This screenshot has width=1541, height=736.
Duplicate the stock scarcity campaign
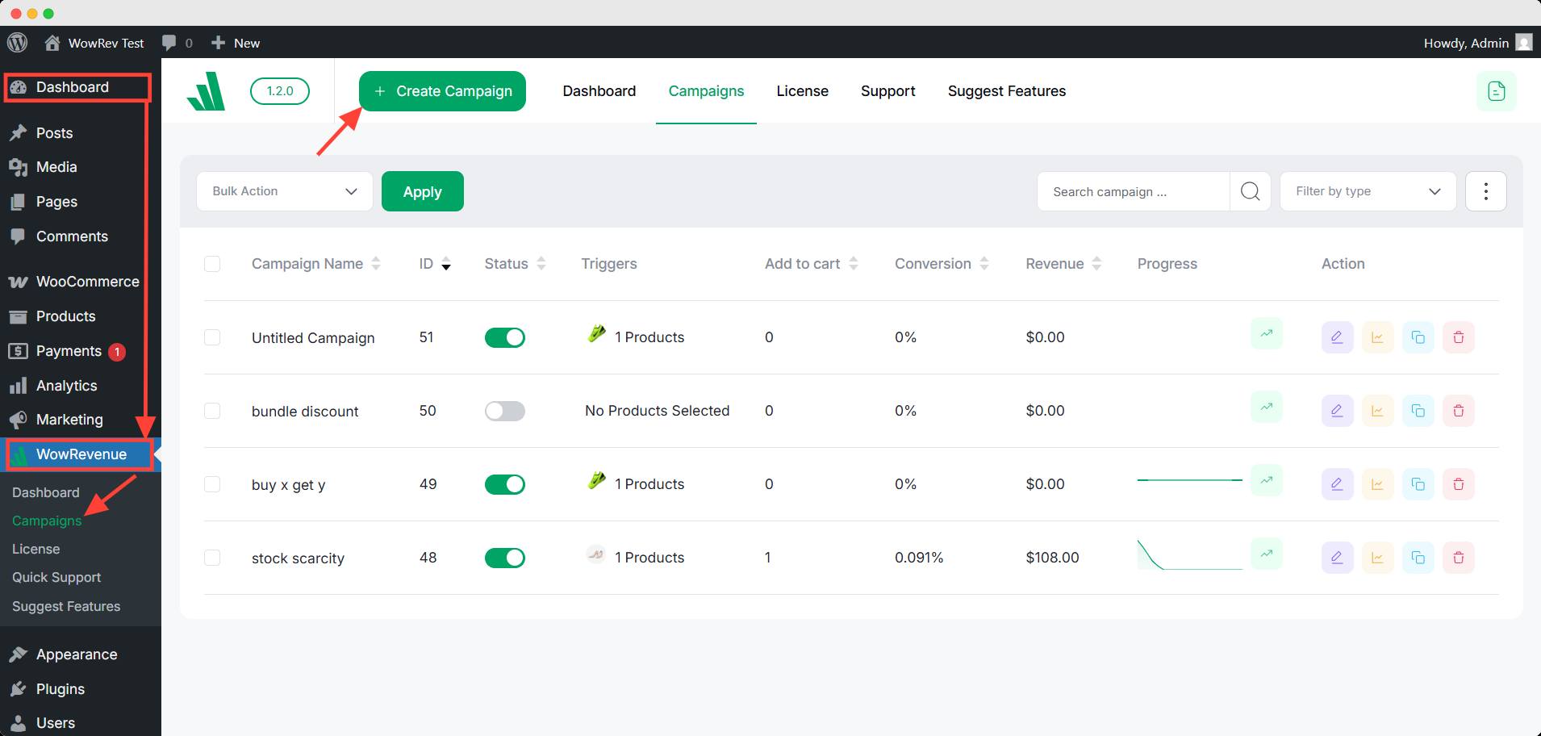[1418, 558]
